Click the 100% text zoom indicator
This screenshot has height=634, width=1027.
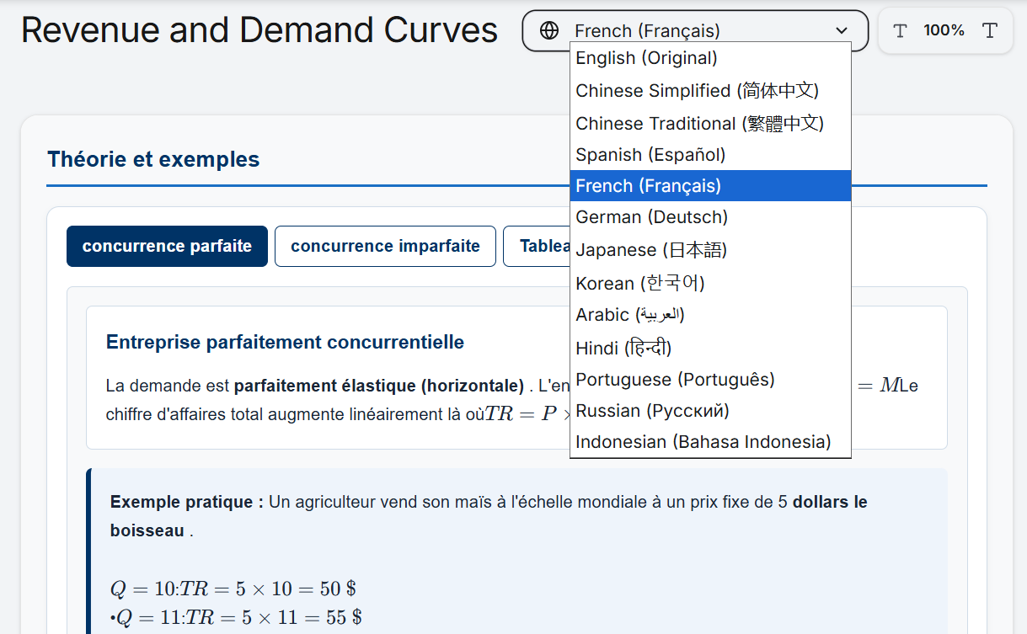pos(944,31)
